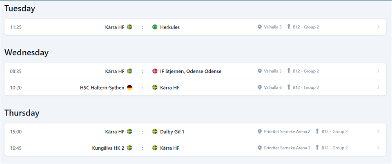Open the chevron on the 16:45 match row

[378, 148]
